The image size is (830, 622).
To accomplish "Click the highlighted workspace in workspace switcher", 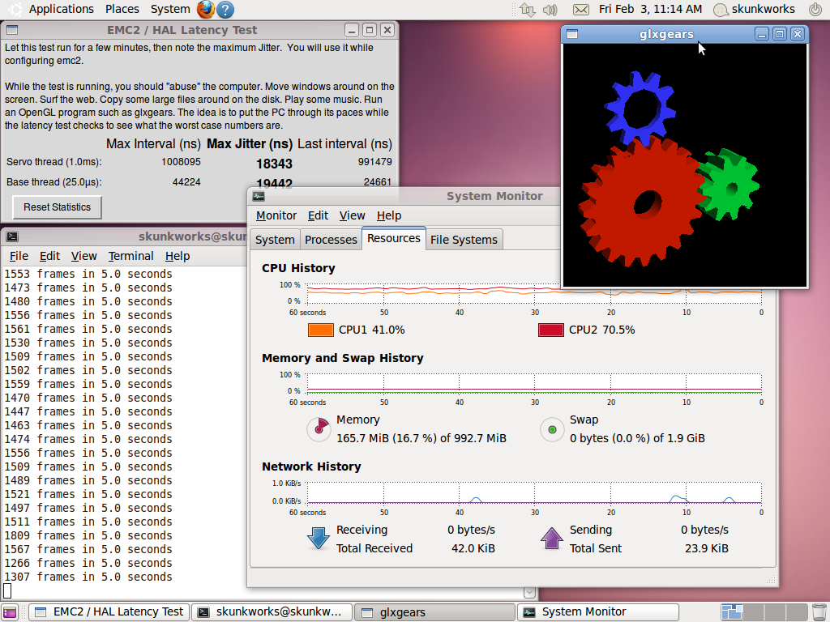I will pos(732,612).
